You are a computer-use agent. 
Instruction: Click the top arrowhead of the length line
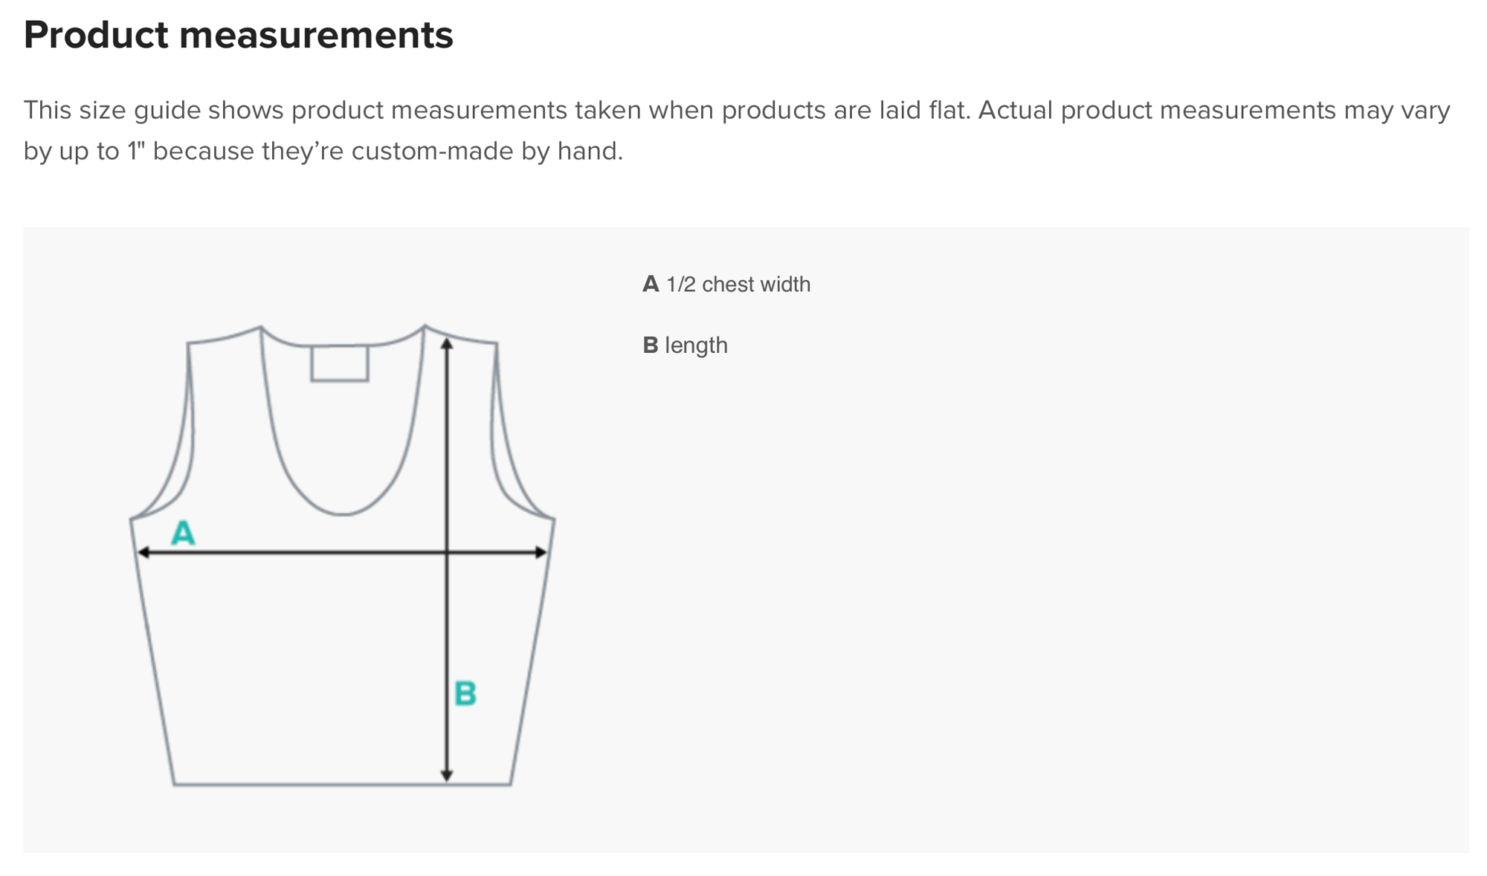(447, 343)
